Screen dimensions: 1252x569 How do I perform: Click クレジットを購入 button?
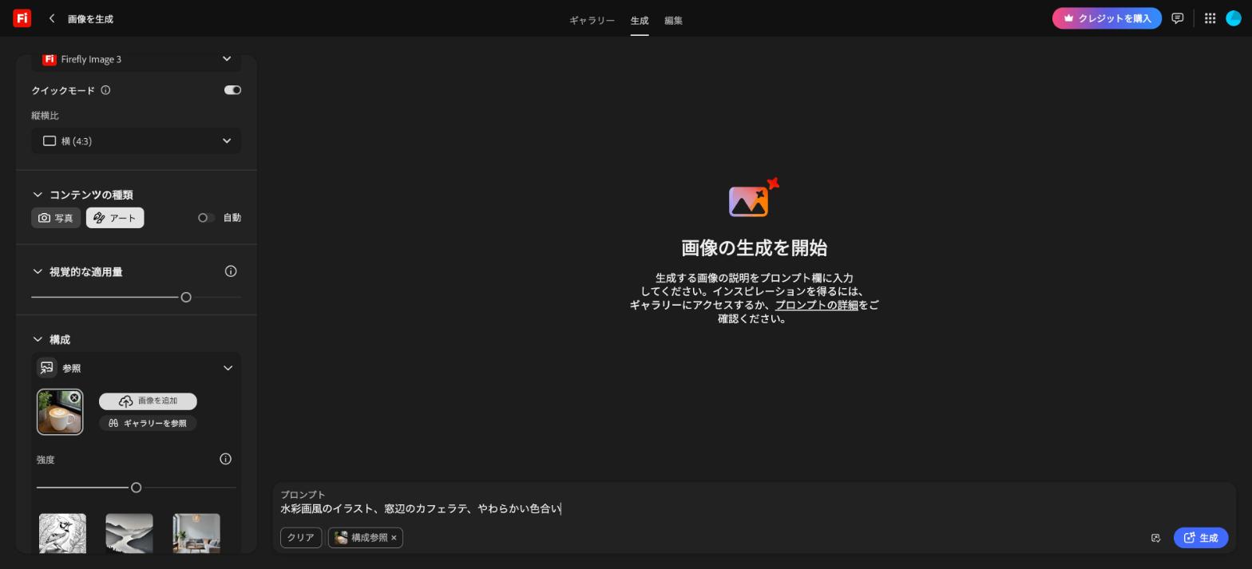coord(1107,18)
